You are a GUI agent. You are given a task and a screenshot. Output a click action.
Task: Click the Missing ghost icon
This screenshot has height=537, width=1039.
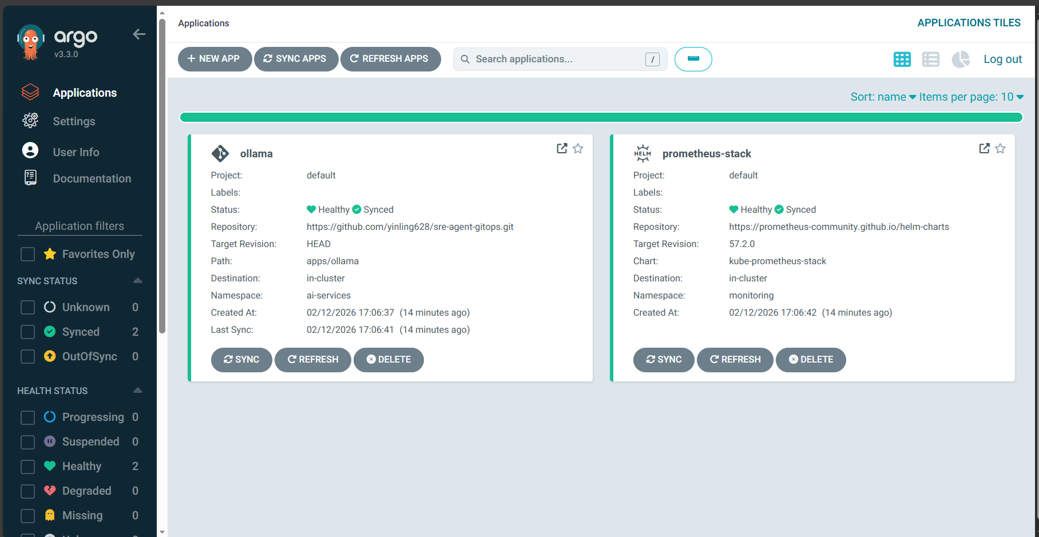tap(50, 515)
